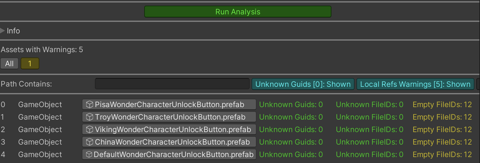Open ChinaWonderCharacterUnlockButton.prefab asset field

(x=169, y=142)
